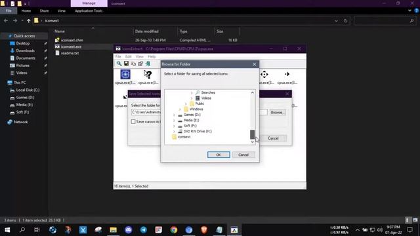The width and height of the screenshot is (420, 236).
Task: Click the Windows Start button
Action: pyautogui.click(x=7, y=230)
